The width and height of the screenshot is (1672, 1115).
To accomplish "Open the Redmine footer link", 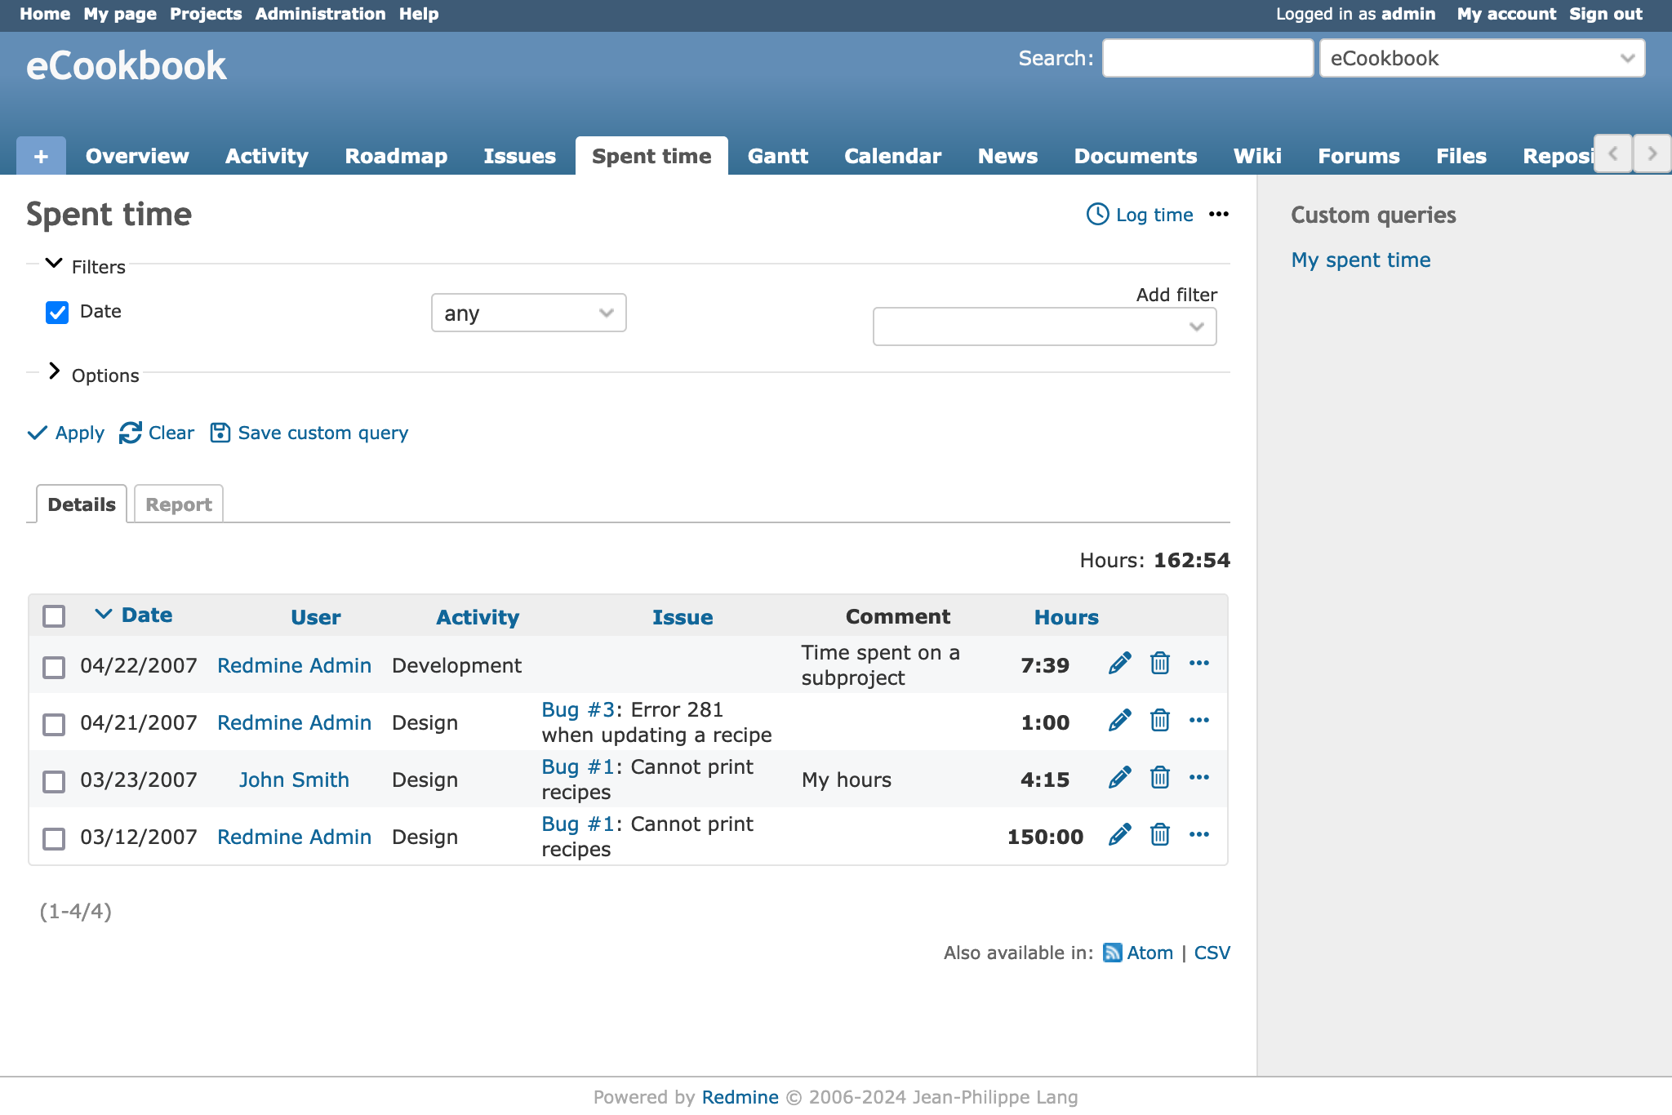I will click(740, 1097).
